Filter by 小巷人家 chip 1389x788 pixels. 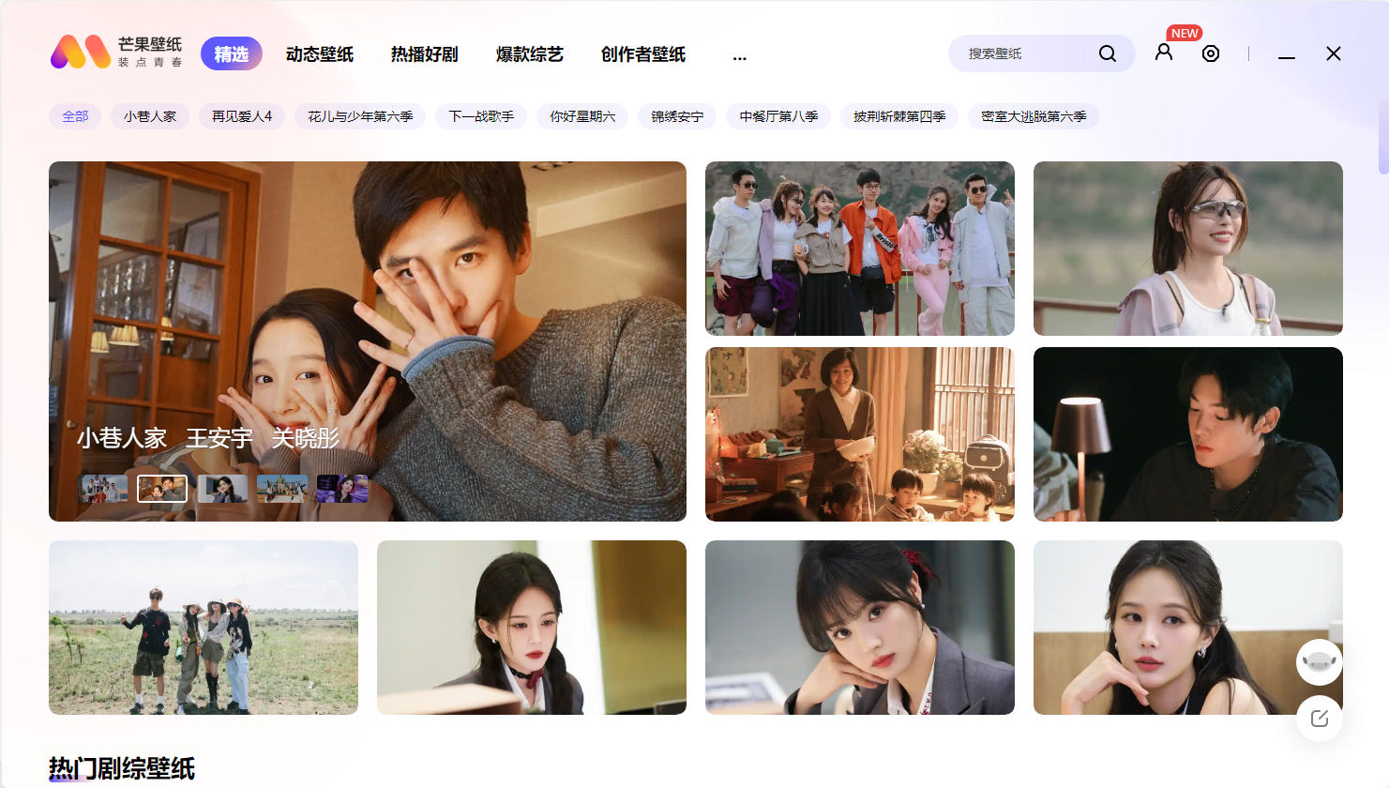150,116
